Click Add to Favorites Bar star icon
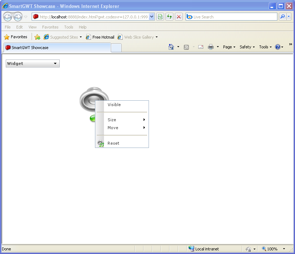Viewport: 295px width, 254px height. [x=37, y=37]
